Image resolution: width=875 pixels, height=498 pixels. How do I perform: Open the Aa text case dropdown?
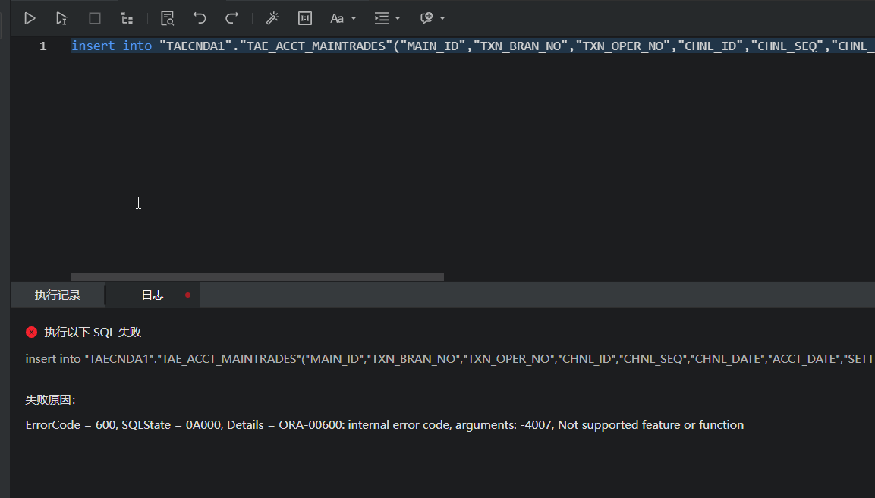click(x=343, y=18)
